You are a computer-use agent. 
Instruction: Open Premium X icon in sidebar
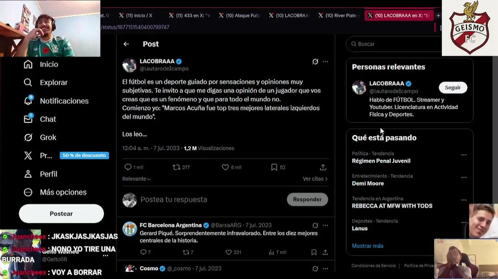point(28,155)
